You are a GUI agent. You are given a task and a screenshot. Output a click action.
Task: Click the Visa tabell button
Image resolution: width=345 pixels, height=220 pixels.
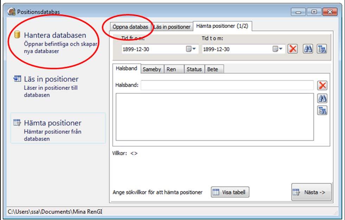[230, 192]
